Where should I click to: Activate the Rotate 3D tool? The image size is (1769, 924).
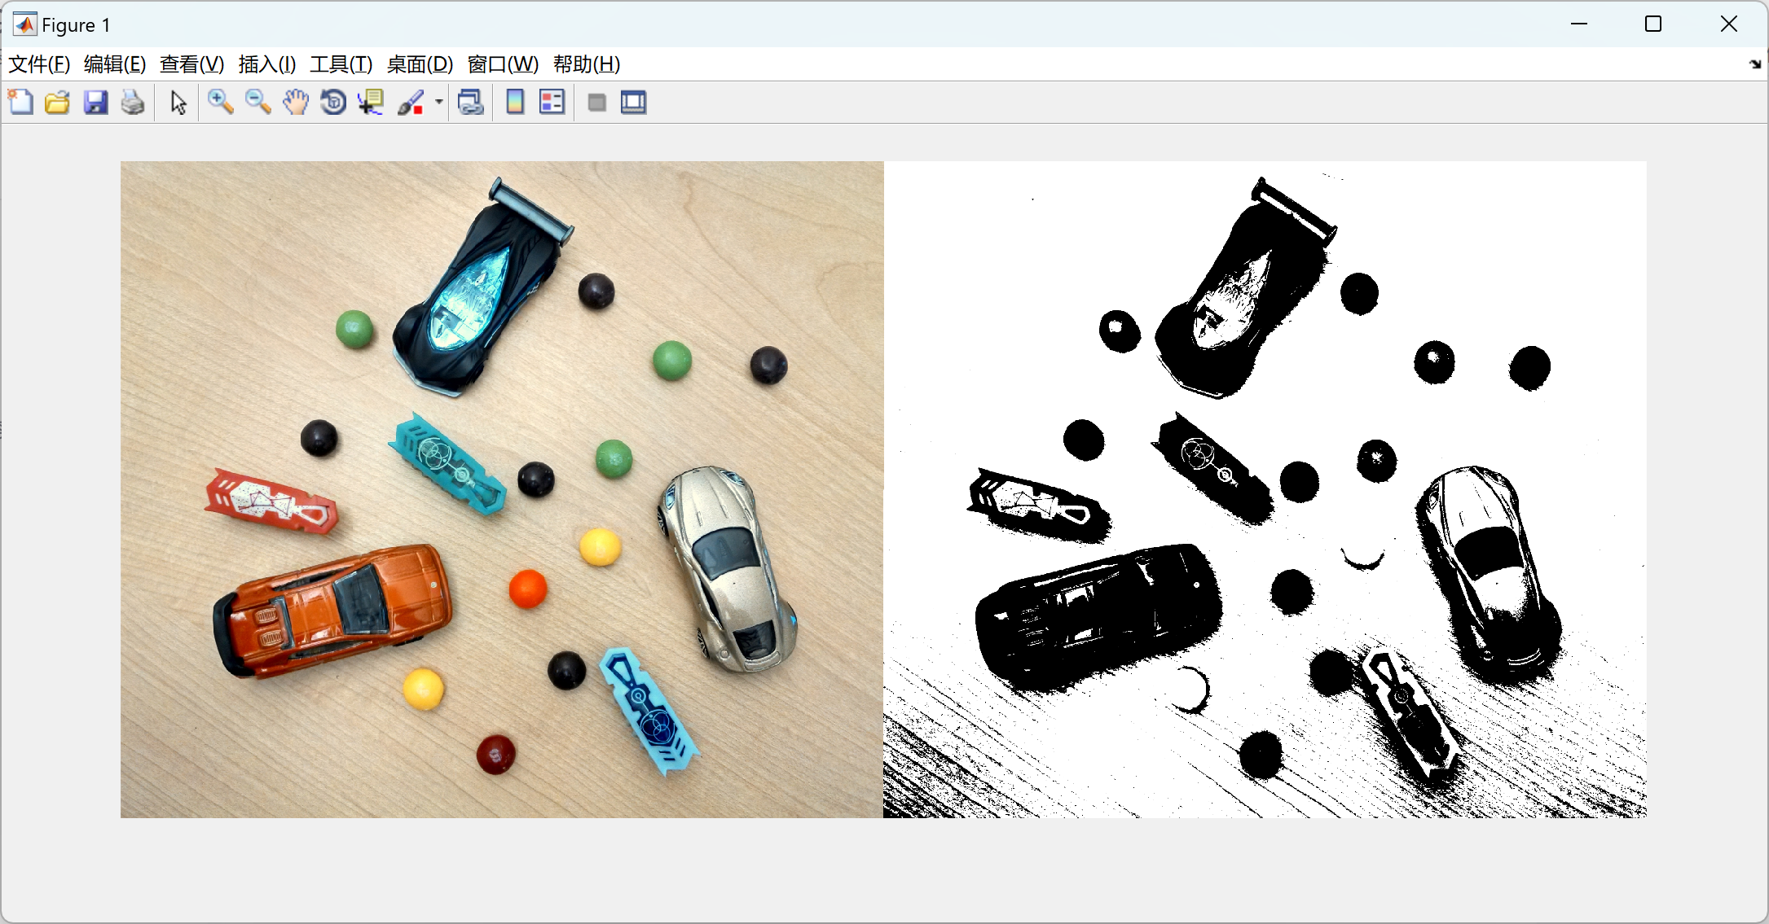click(333, 103)
